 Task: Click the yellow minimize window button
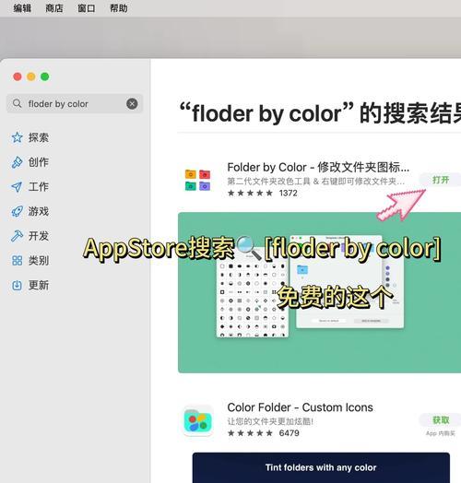(x=31, y=77)
